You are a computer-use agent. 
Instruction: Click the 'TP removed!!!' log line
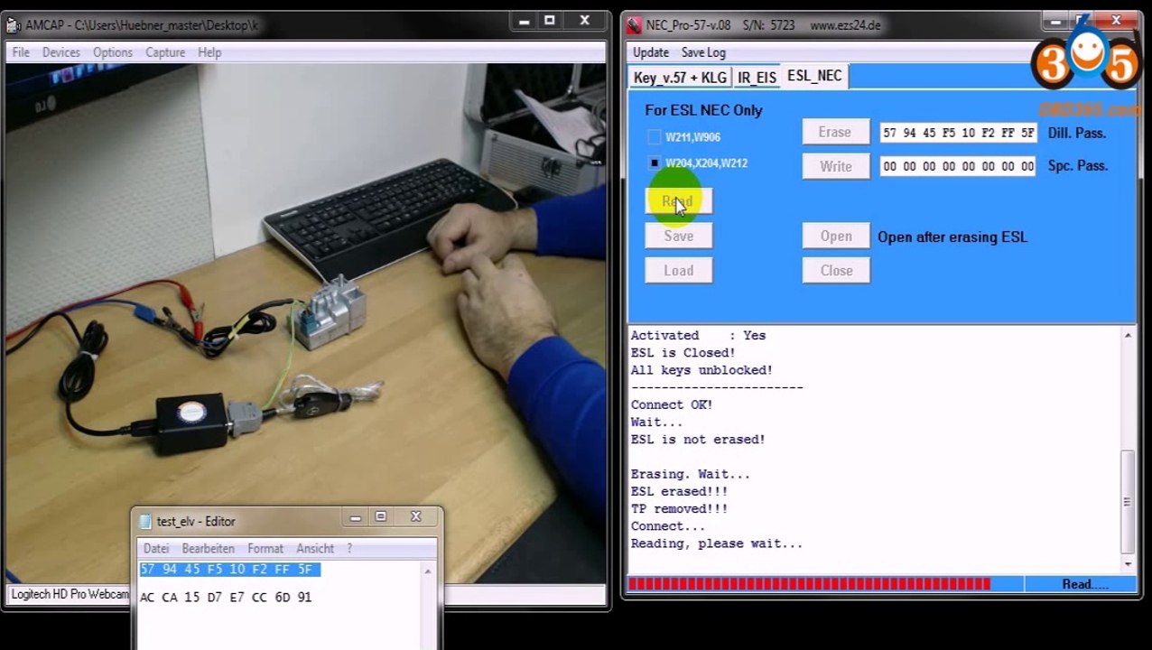tap(679, 508)
